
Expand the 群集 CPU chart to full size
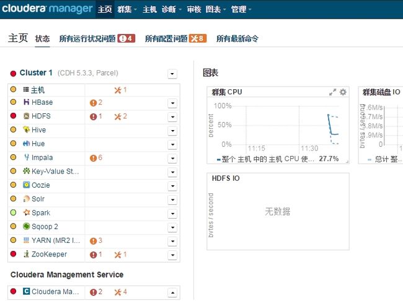pyautogui.click(x=332, y=92)
